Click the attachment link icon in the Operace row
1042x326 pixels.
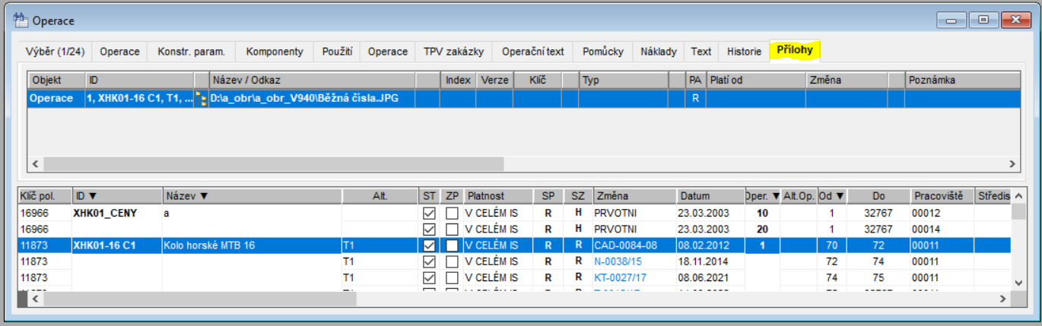point(202,99)
